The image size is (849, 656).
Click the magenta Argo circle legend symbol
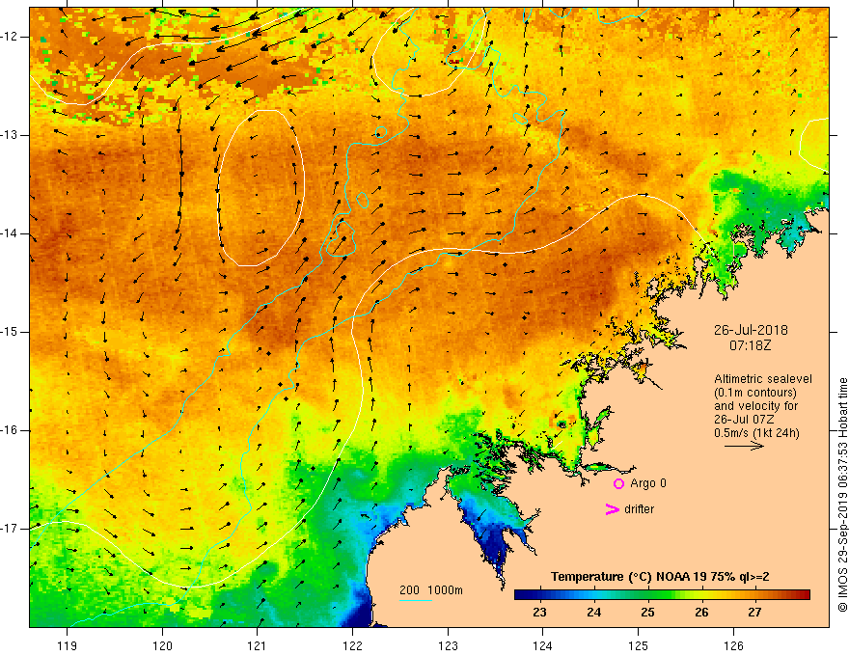click(x=618, y=484)
